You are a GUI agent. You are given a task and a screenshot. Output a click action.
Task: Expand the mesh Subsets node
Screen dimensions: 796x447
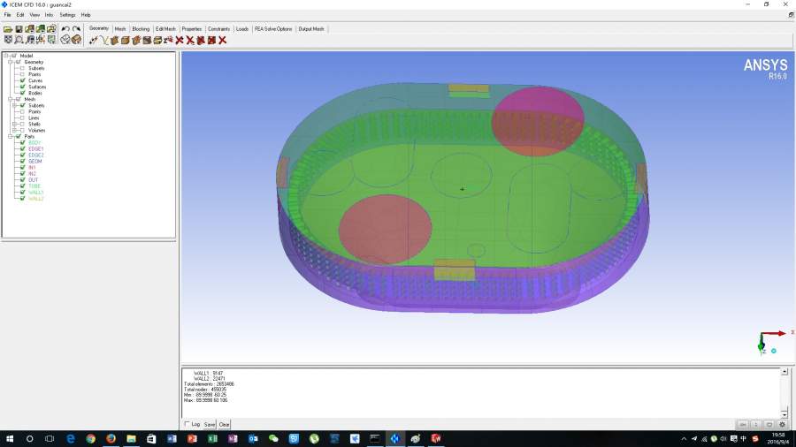15,105
